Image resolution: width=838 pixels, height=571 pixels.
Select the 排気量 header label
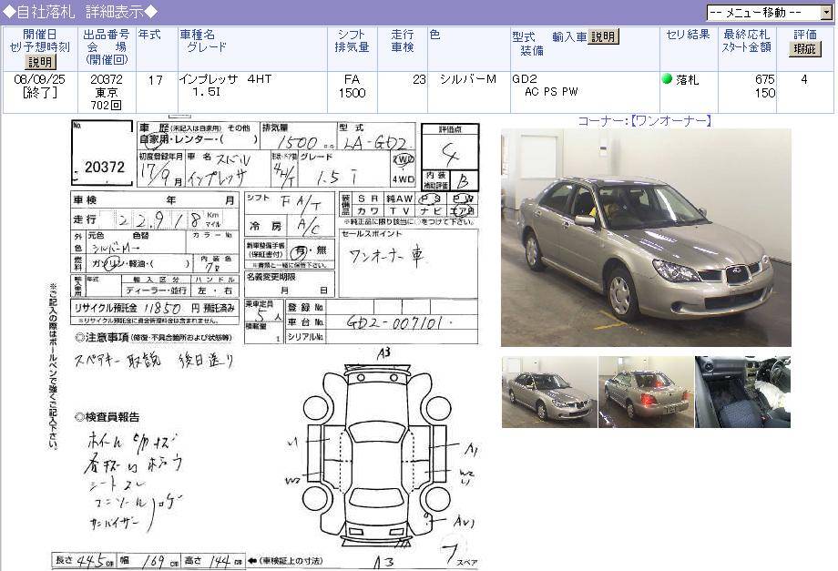(x=352, y=47)
